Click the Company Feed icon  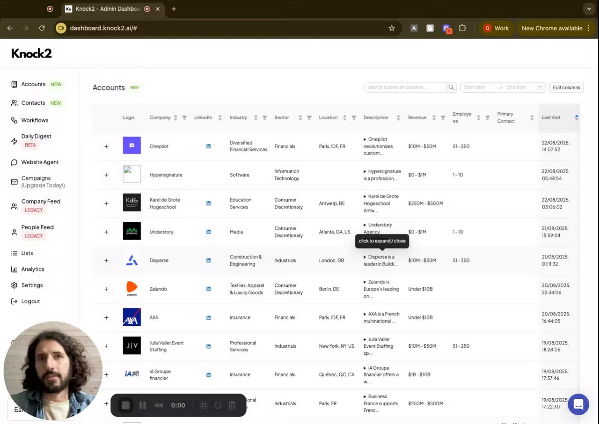coord(15,206)
